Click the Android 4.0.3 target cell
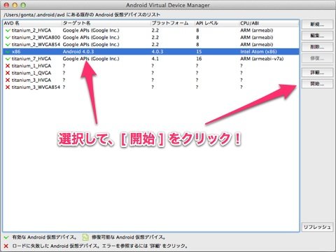This screenshot has height=252, width=336. 78,52
